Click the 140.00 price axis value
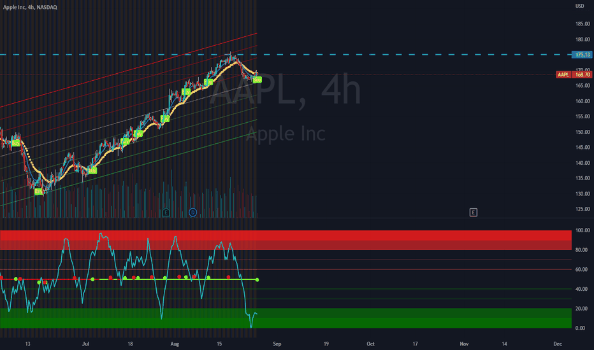This screenshot has height=350, width=594. 583,163
